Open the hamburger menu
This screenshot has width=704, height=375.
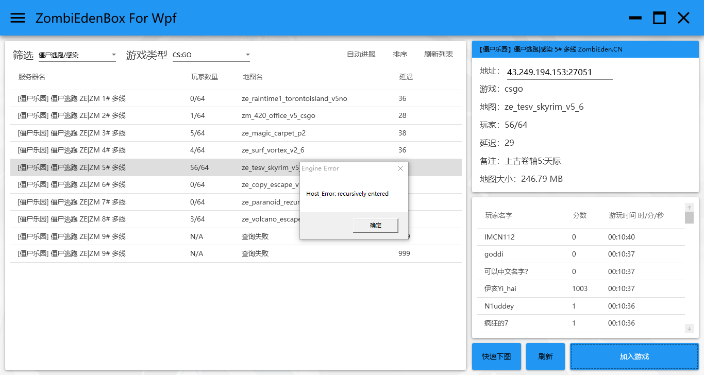[x=18, y=18]
